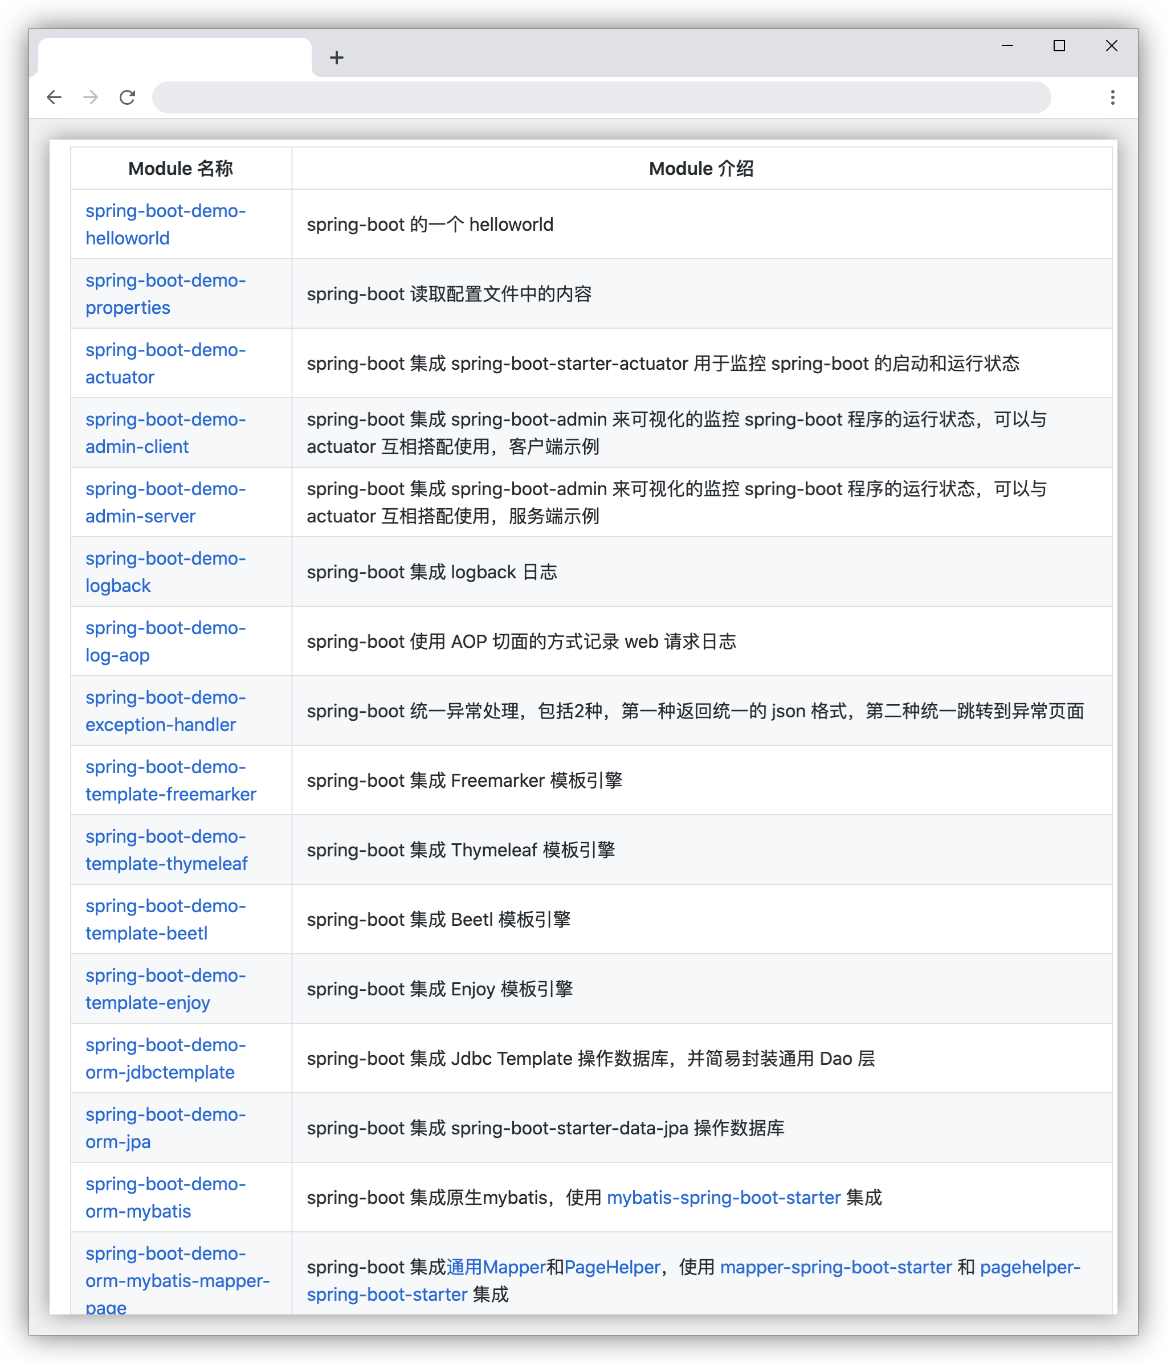Click the forward navigation arrow

pyautogui.click(x=91, y=97)
